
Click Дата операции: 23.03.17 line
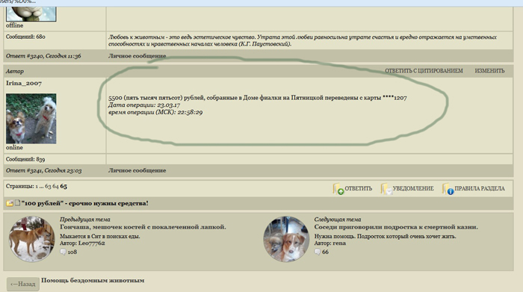[144, 105]
